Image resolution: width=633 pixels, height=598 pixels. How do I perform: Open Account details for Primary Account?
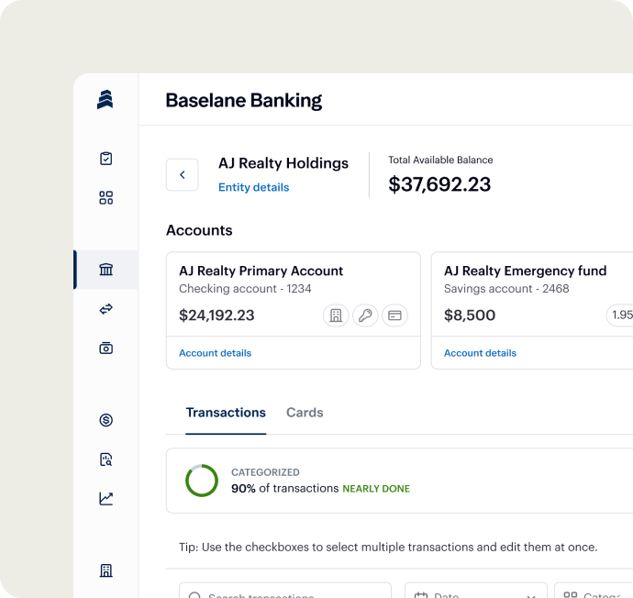click(216, 353)
